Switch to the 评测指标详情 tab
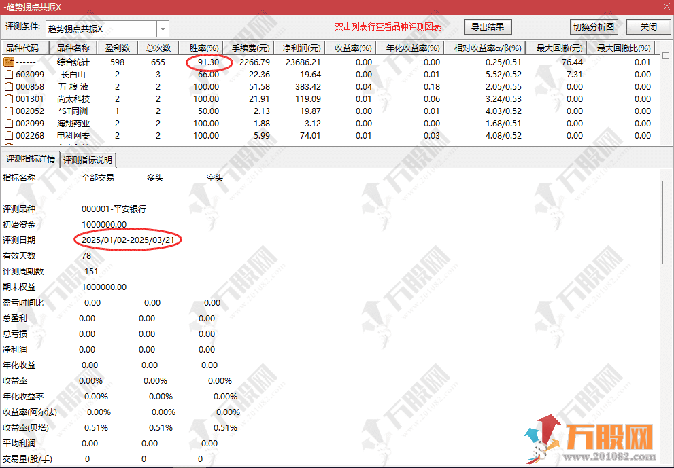This screenshot has height=468, width=674. coord(31,160)
